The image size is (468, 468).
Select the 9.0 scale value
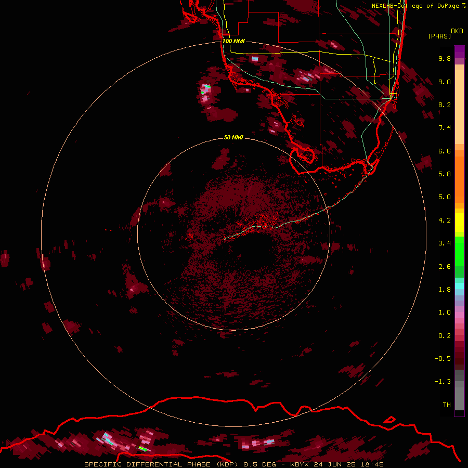pos(445,82)
